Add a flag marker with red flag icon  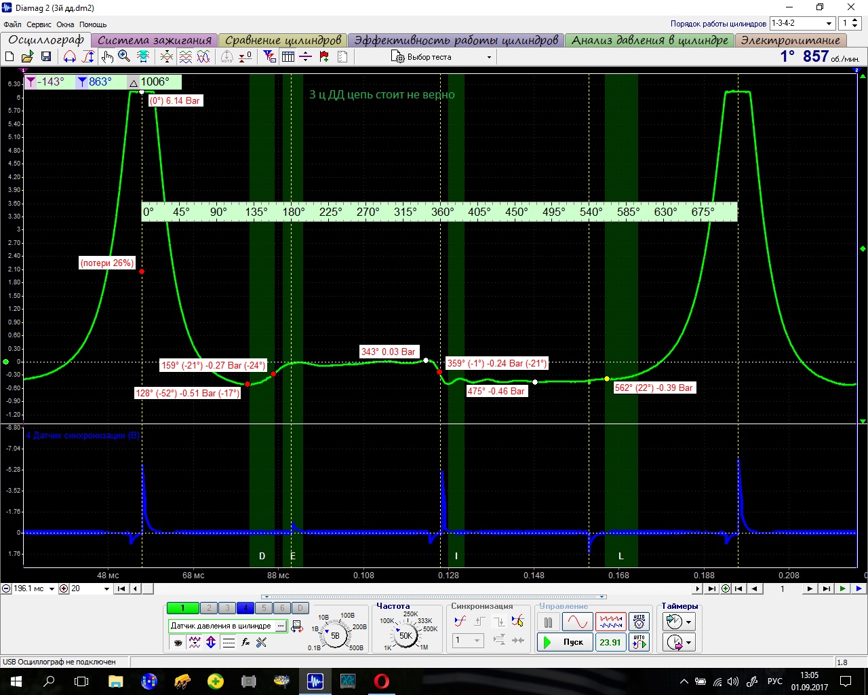coord(324,56)
